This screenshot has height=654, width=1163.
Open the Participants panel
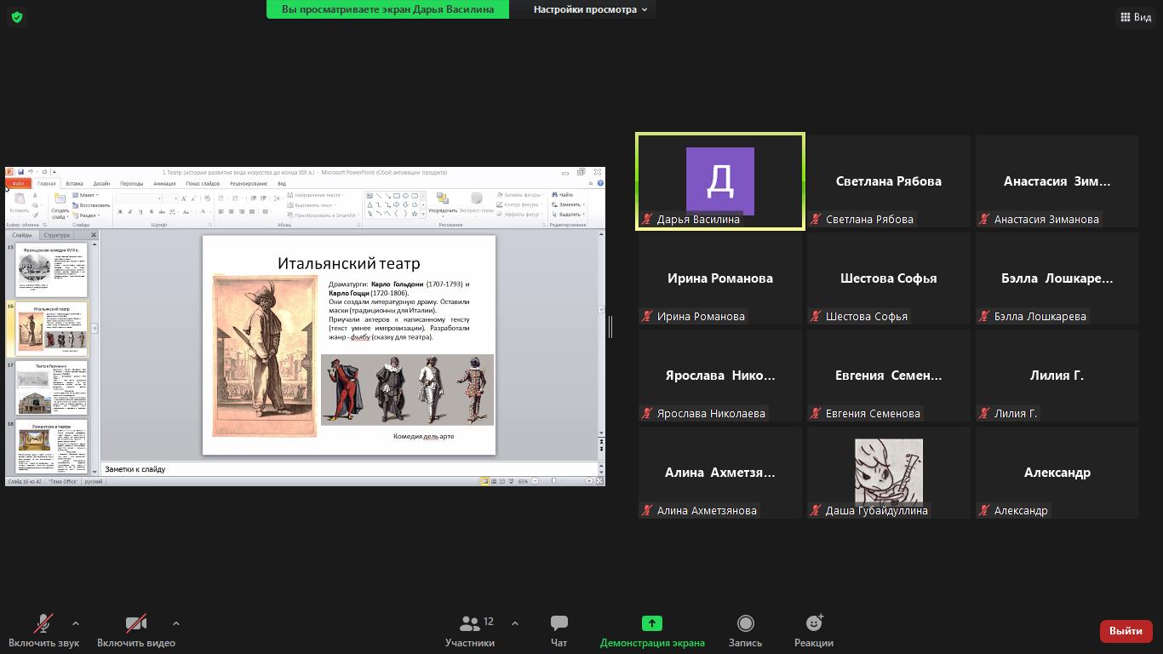point(469,631)
